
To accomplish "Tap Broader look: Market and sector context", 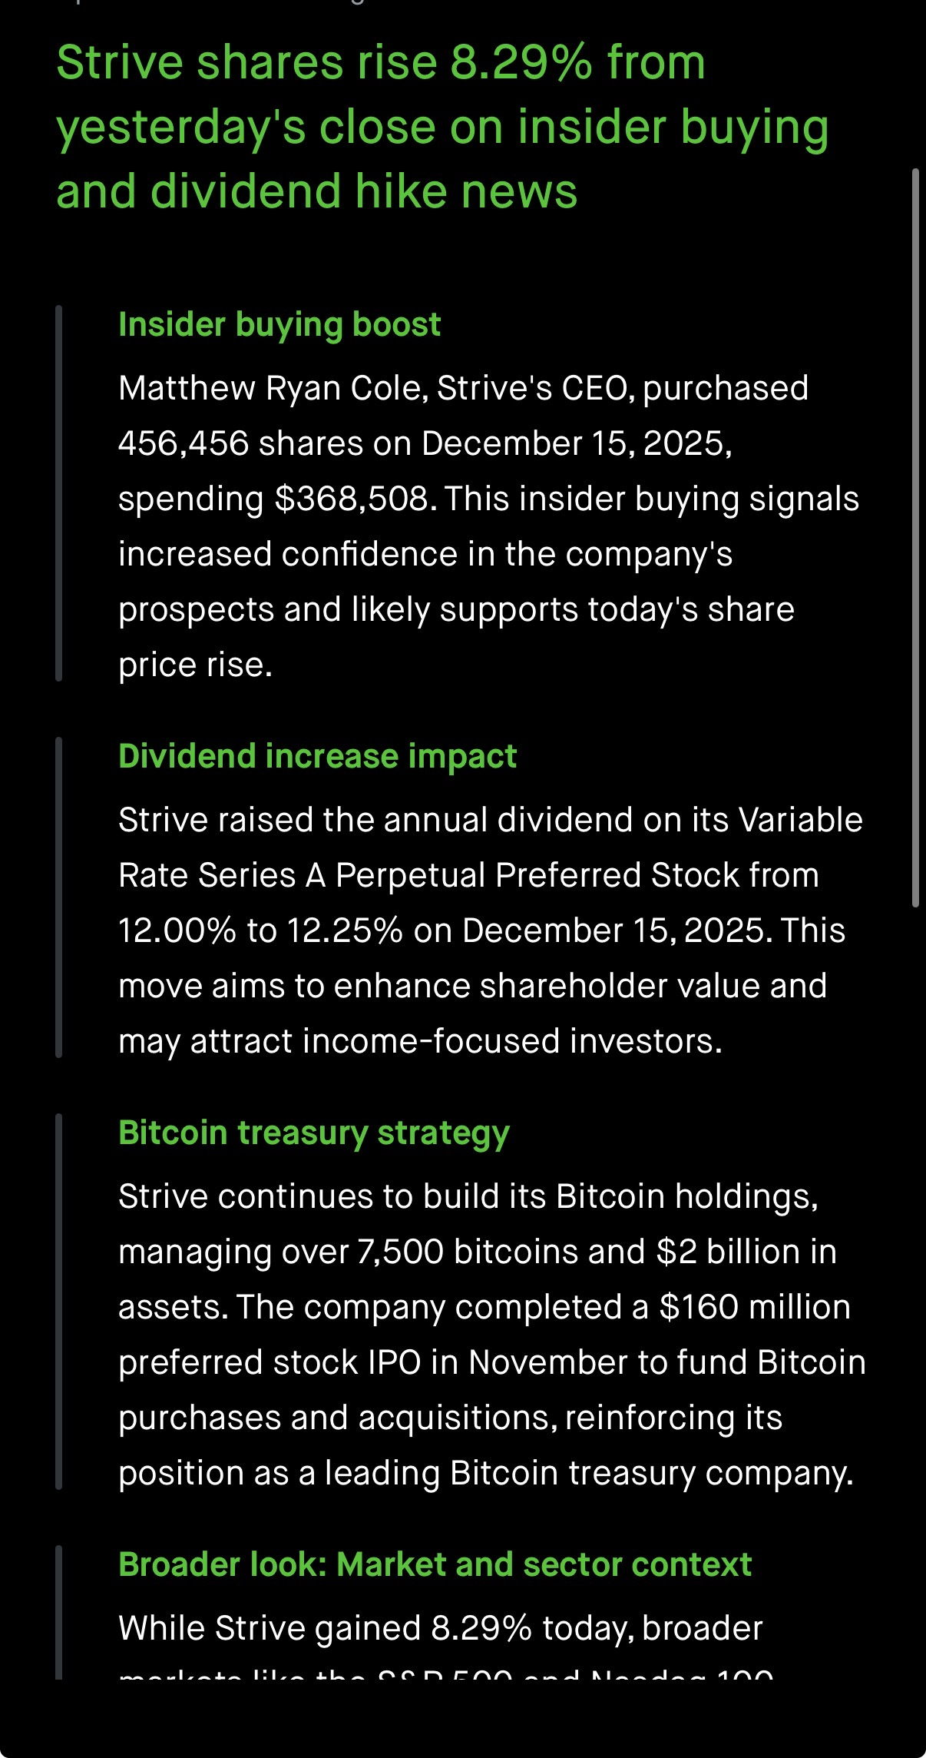I will pyautogui.click(x=435, y=1564).
